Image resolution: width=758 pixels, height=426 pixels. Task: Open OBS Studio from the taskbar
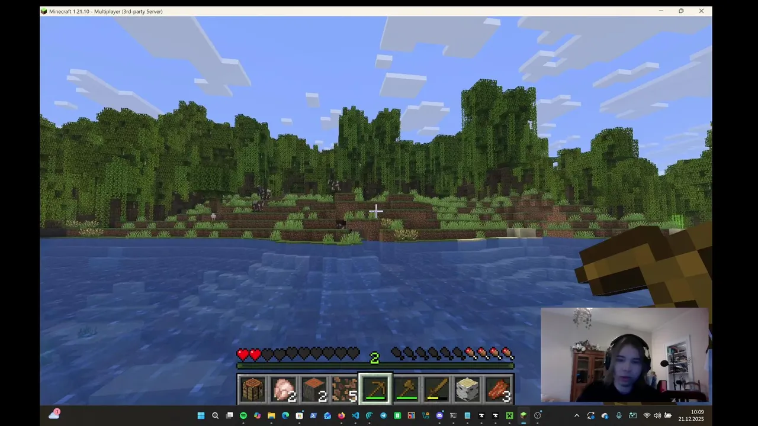click(x=538, y=415)
